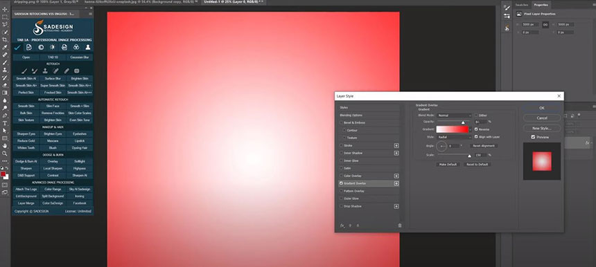This screenshot has width=596, height=267.
Task: Select the Gradient tool
Action: [x=5, y=93]
